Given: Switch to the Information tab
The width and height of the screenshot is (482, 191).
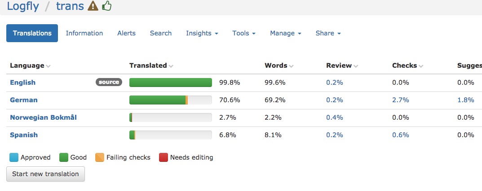Looking at the screenshot, I should pyautogui.click(x=84, y=33).
